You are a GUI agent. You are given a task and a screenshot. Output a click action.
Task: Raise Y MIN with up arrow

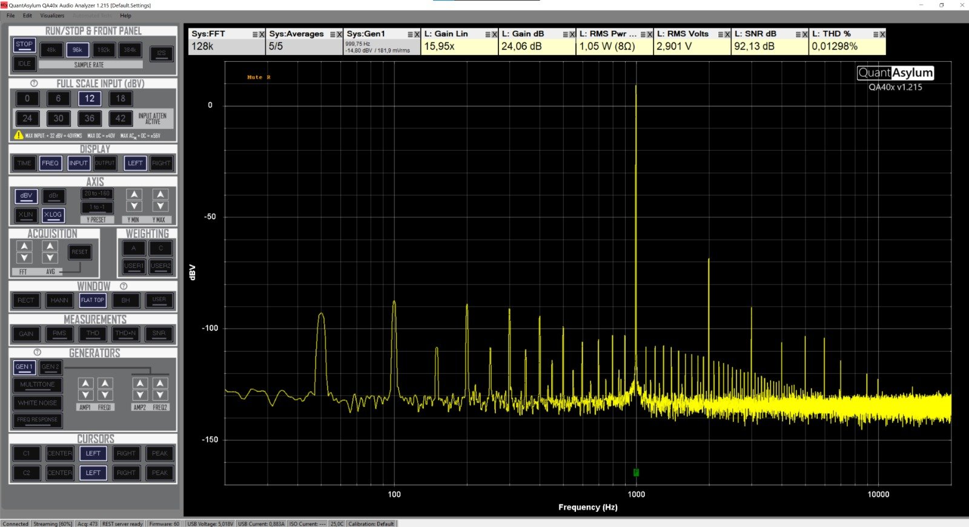point(134,194)
